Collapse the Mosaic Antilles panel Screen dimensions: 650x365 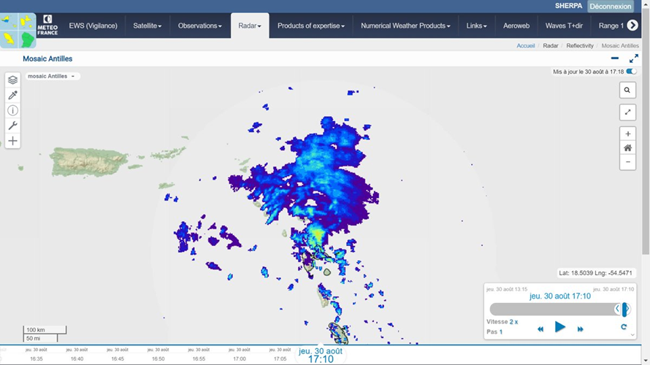click(615, 58)
